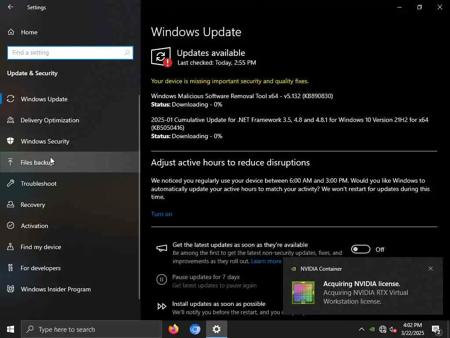Click the back arrow in Settings
Screen dimensions: 450x338
tap(11, 7)
